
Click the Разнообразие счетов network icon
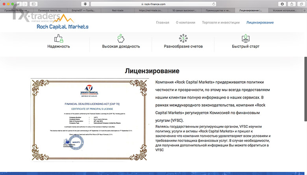(x=183, y=38)
